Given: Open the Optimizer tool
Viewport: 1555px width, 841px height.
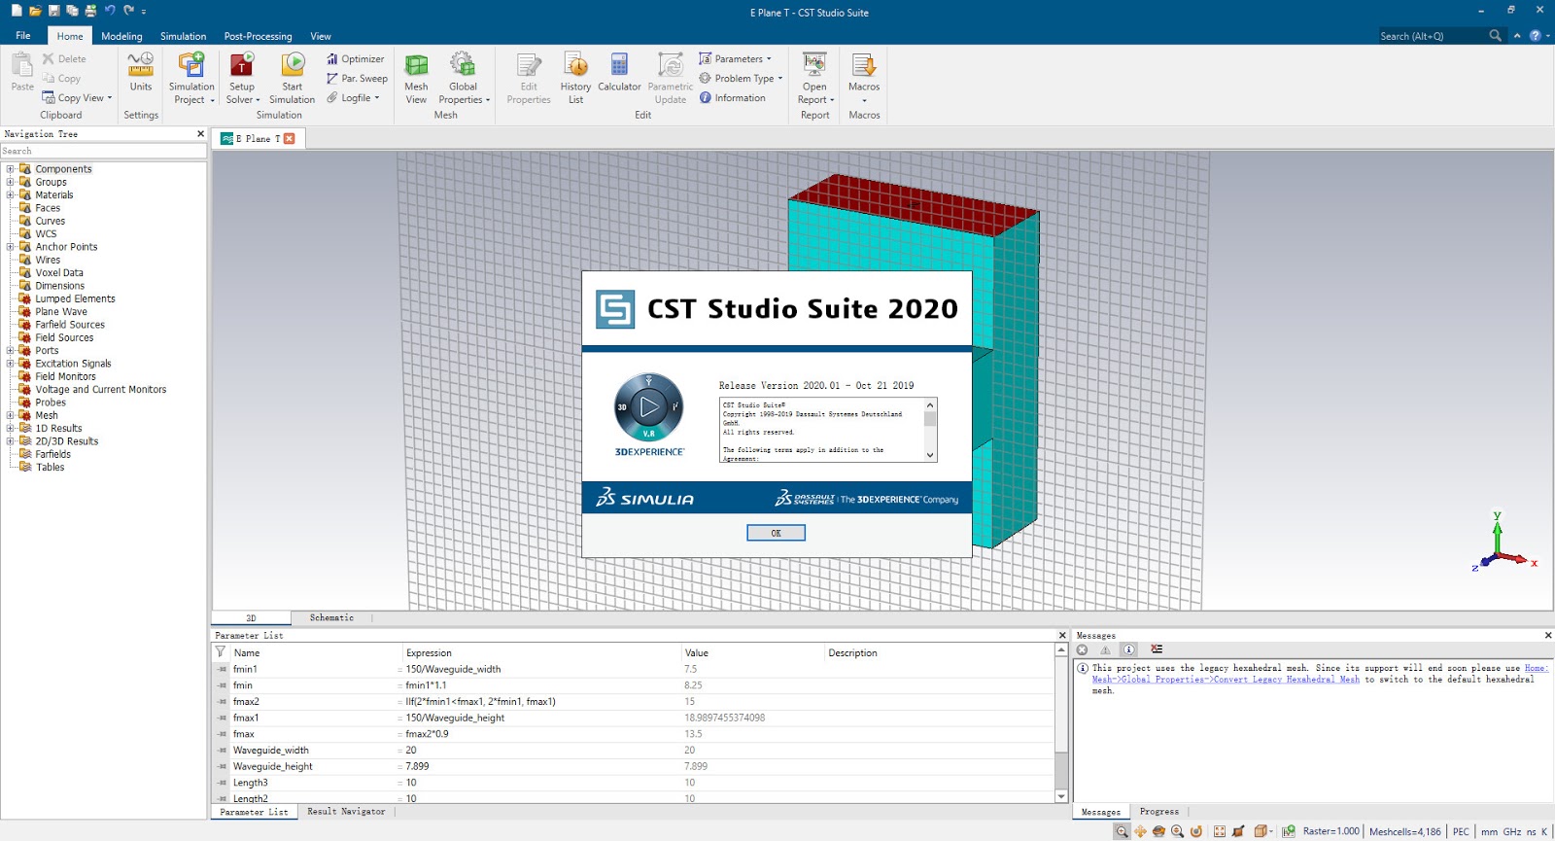Looking at the screenshot, I should pyautogui.click(x=356, y=59).
